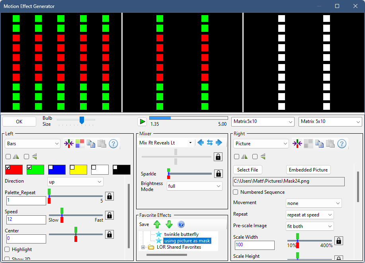Click Save in Favorite Effects
365x263 pixels.
pyautogui.click(x=144, y=224)
